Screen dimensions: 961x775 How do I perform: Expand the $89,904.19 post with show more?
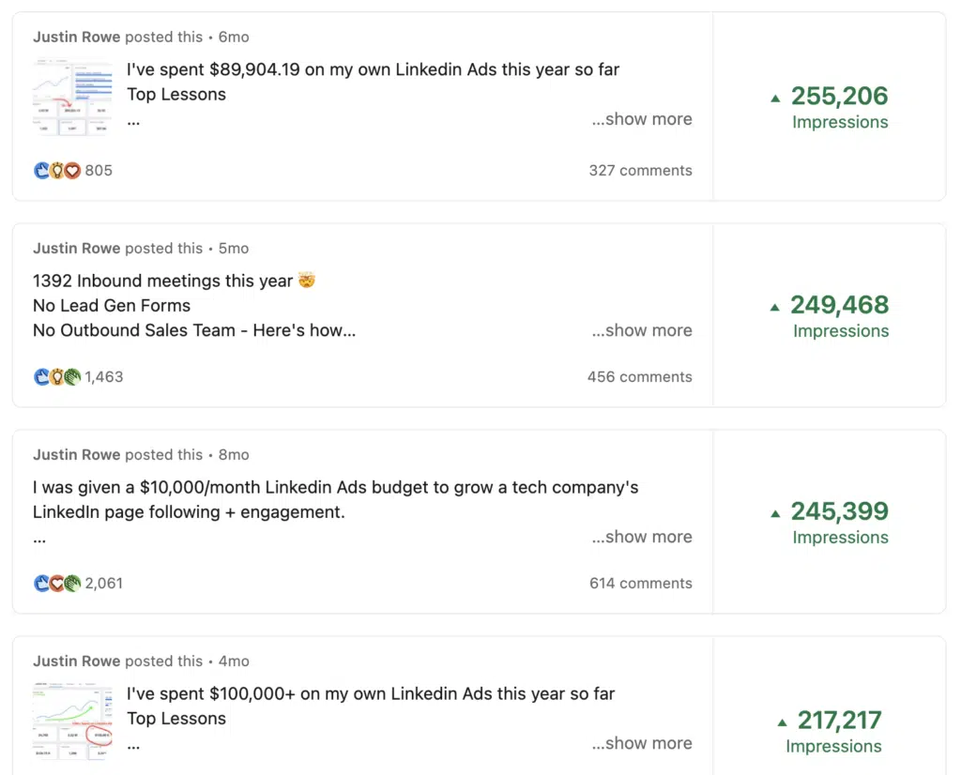(642, 119)
